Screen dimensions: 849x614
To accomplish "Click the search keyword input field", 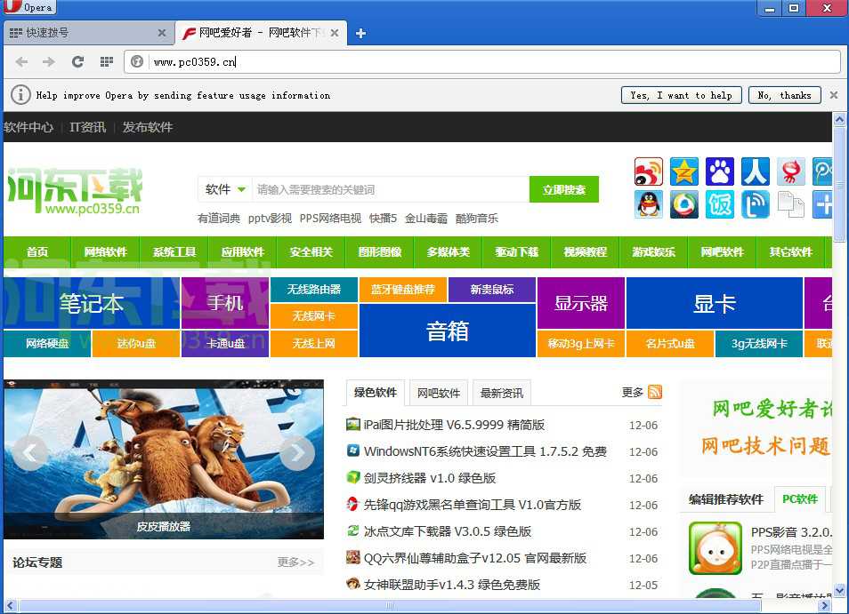I will coord(374,188).
